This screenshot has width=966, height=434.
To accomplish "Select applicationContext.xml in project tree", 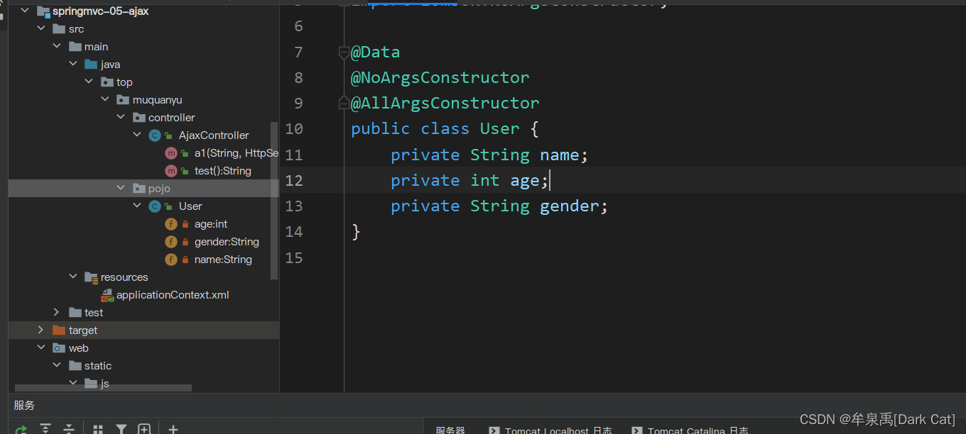I will point(173,295).
